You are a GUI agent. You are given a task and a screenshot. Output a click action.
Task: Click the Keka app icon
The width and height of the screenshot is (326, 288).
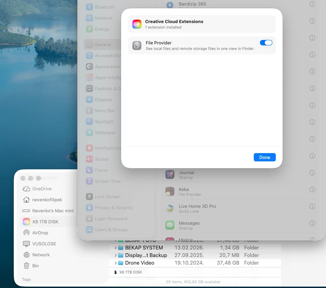[170, 191]
